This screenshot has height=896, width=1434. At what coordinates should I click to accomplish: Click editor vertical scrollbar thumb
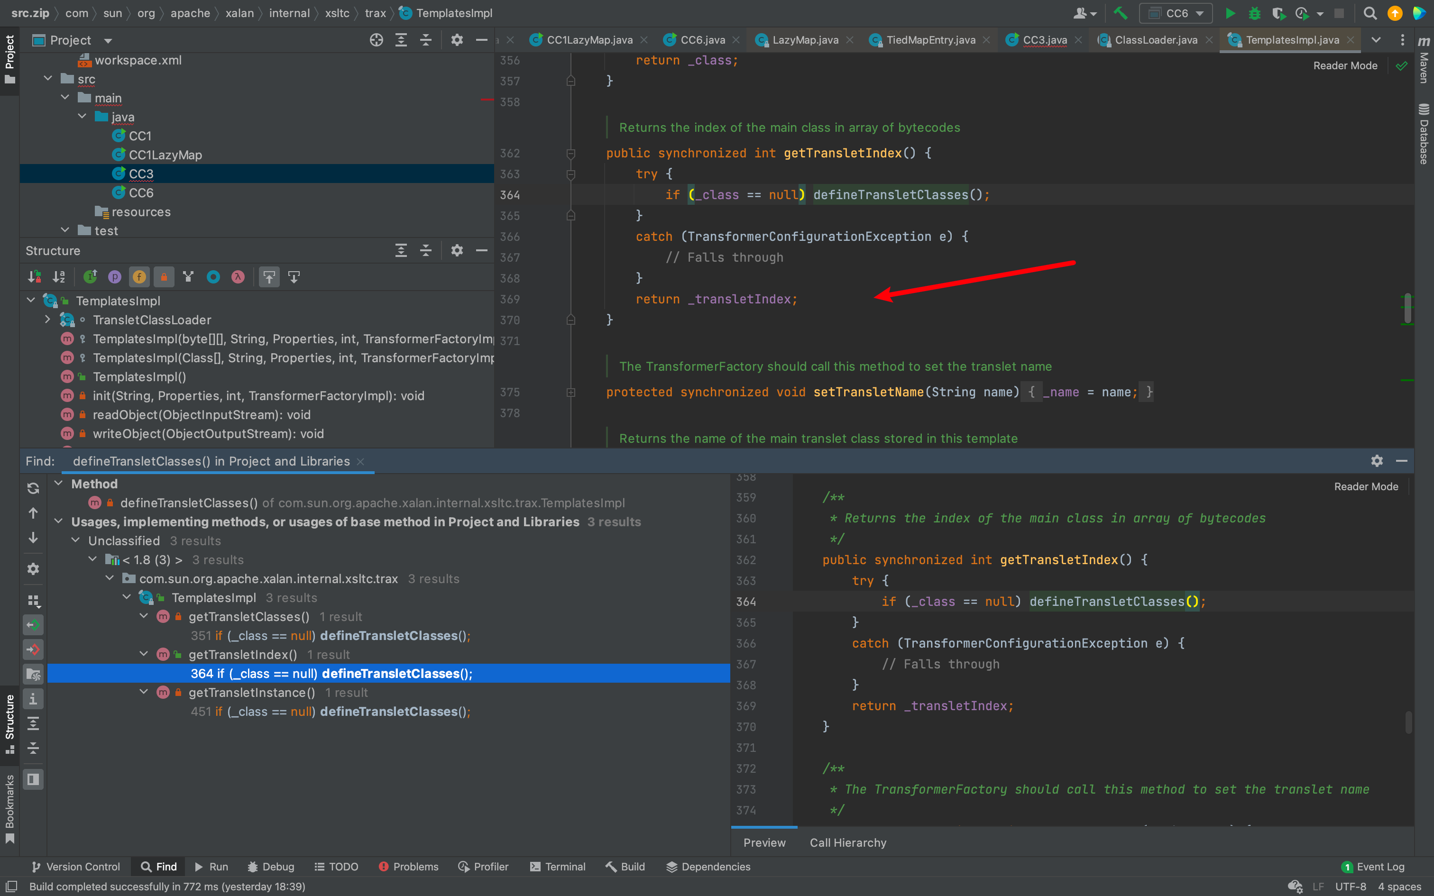pos(1408,308)
